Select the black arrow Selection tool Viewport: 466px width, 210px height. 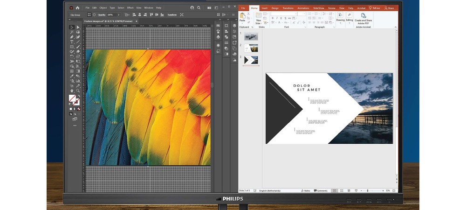pos(72,28)
